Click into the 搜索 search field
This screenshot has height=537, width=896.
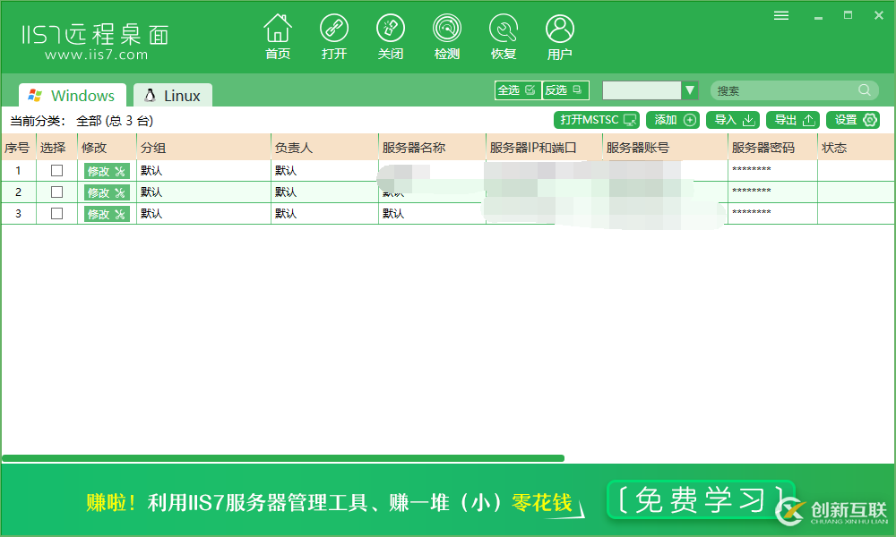coord(784,90)
